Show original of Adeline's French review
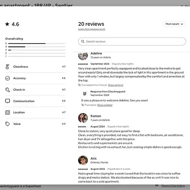Viewport: 190px width, 190px height. click(x=116, y=85)
